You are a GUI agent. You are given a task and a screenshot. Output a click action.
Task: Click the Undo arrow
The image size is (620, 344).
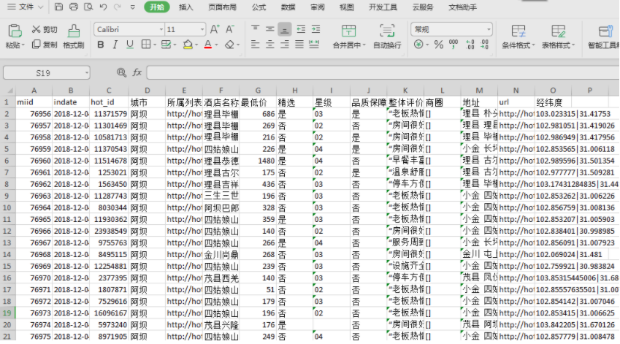click(x=104, y=7)
